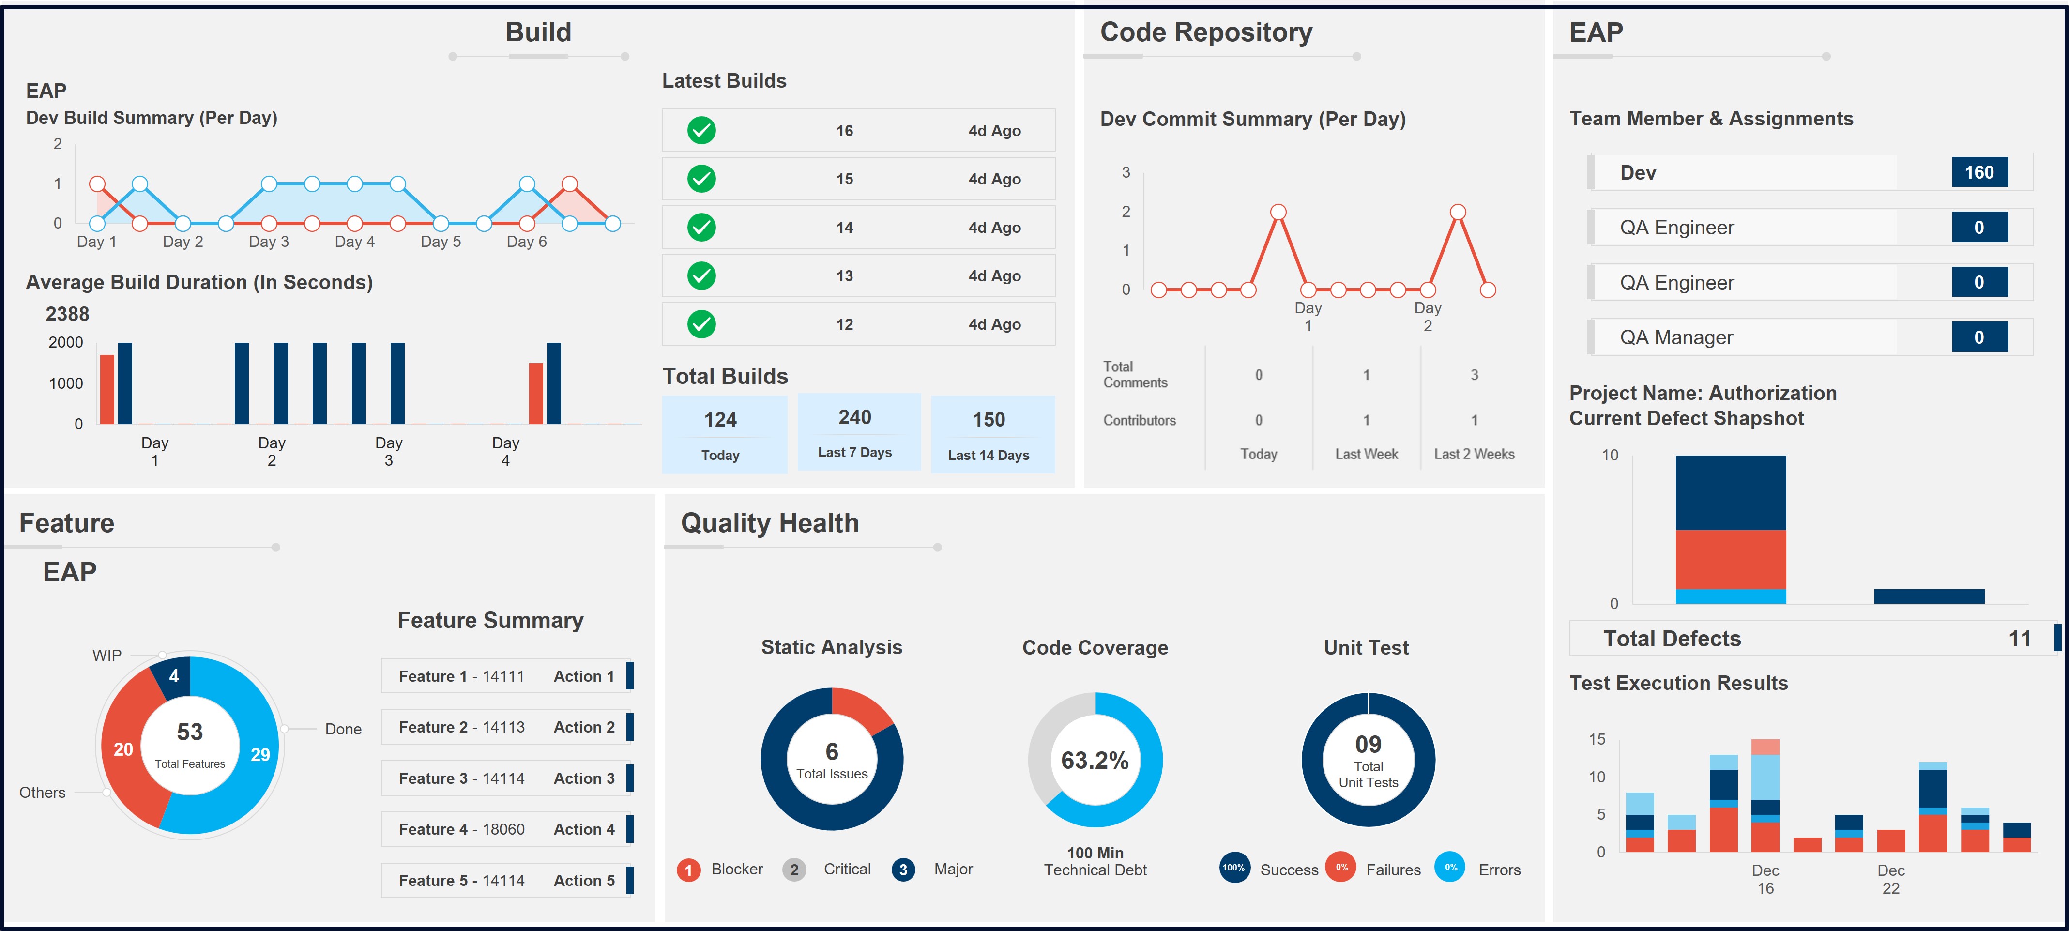Open the Last 7 Days builds tile

pyautogui.click(x=859, y=431)
